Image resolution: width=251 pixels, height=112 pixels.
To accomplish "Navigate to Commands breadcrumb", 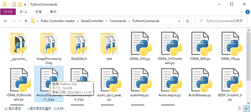I will 118,21.
